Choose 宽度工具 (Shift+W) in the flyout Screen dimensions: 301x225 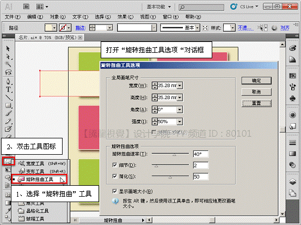(x=42, y=163)
